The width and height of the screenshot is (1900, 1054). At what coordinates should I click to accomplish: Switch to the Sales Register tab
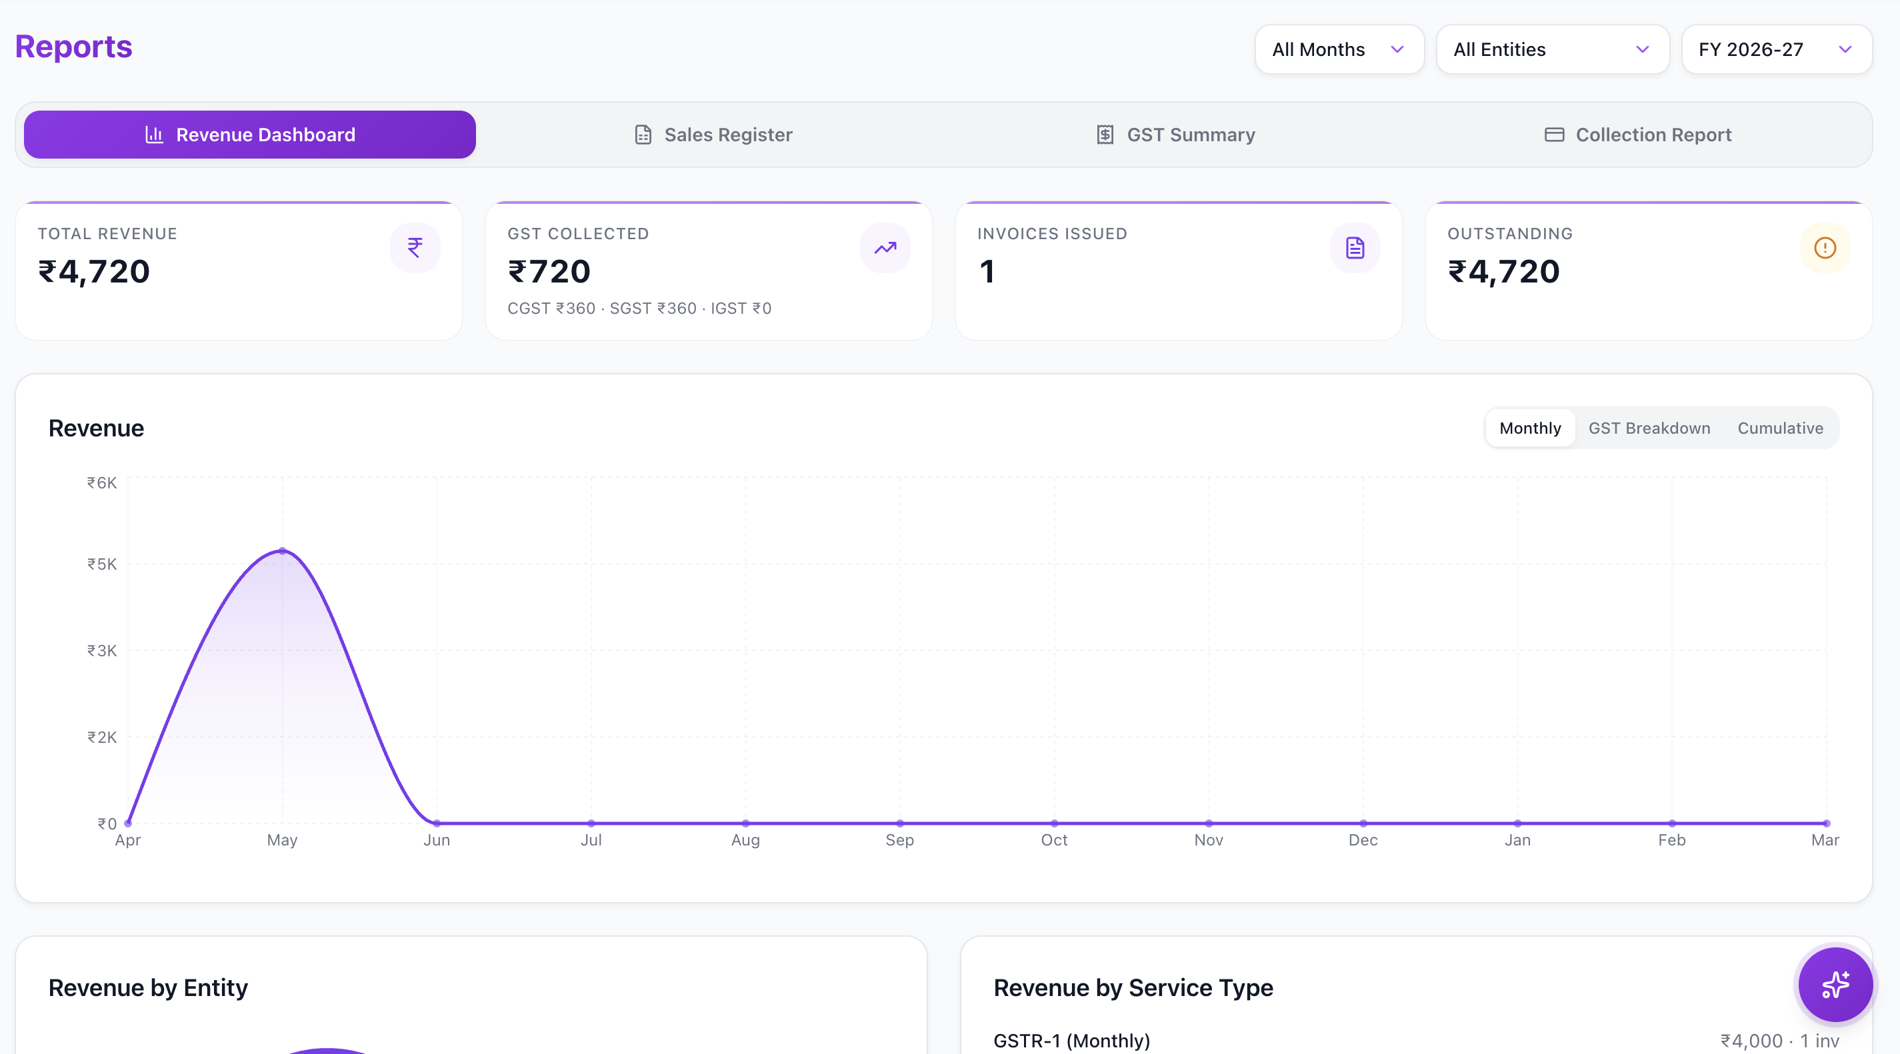click(x=713, y=134)
